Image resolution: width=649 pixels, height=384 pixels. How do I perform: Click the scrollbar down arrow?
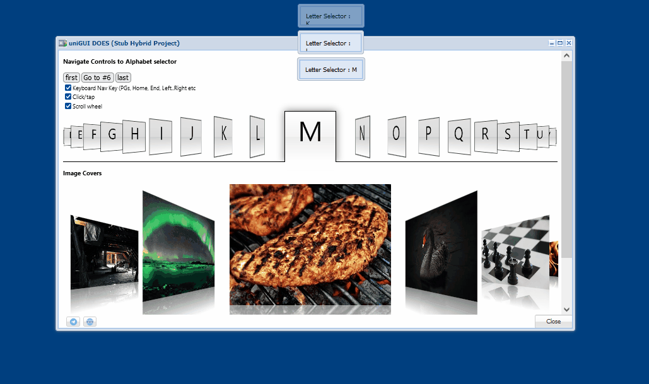tap(566, 310)
